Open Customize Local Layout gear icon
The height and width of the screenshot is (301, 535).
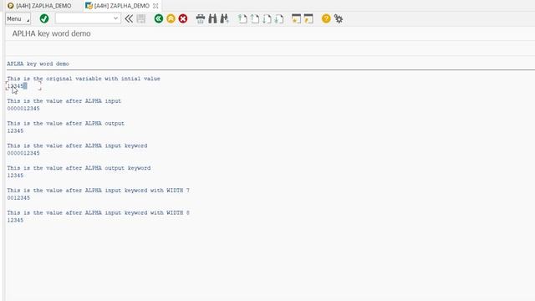coord(339,18)
